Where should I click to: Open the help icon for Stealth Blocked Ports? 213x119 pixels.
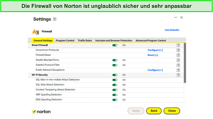point(178,60)
